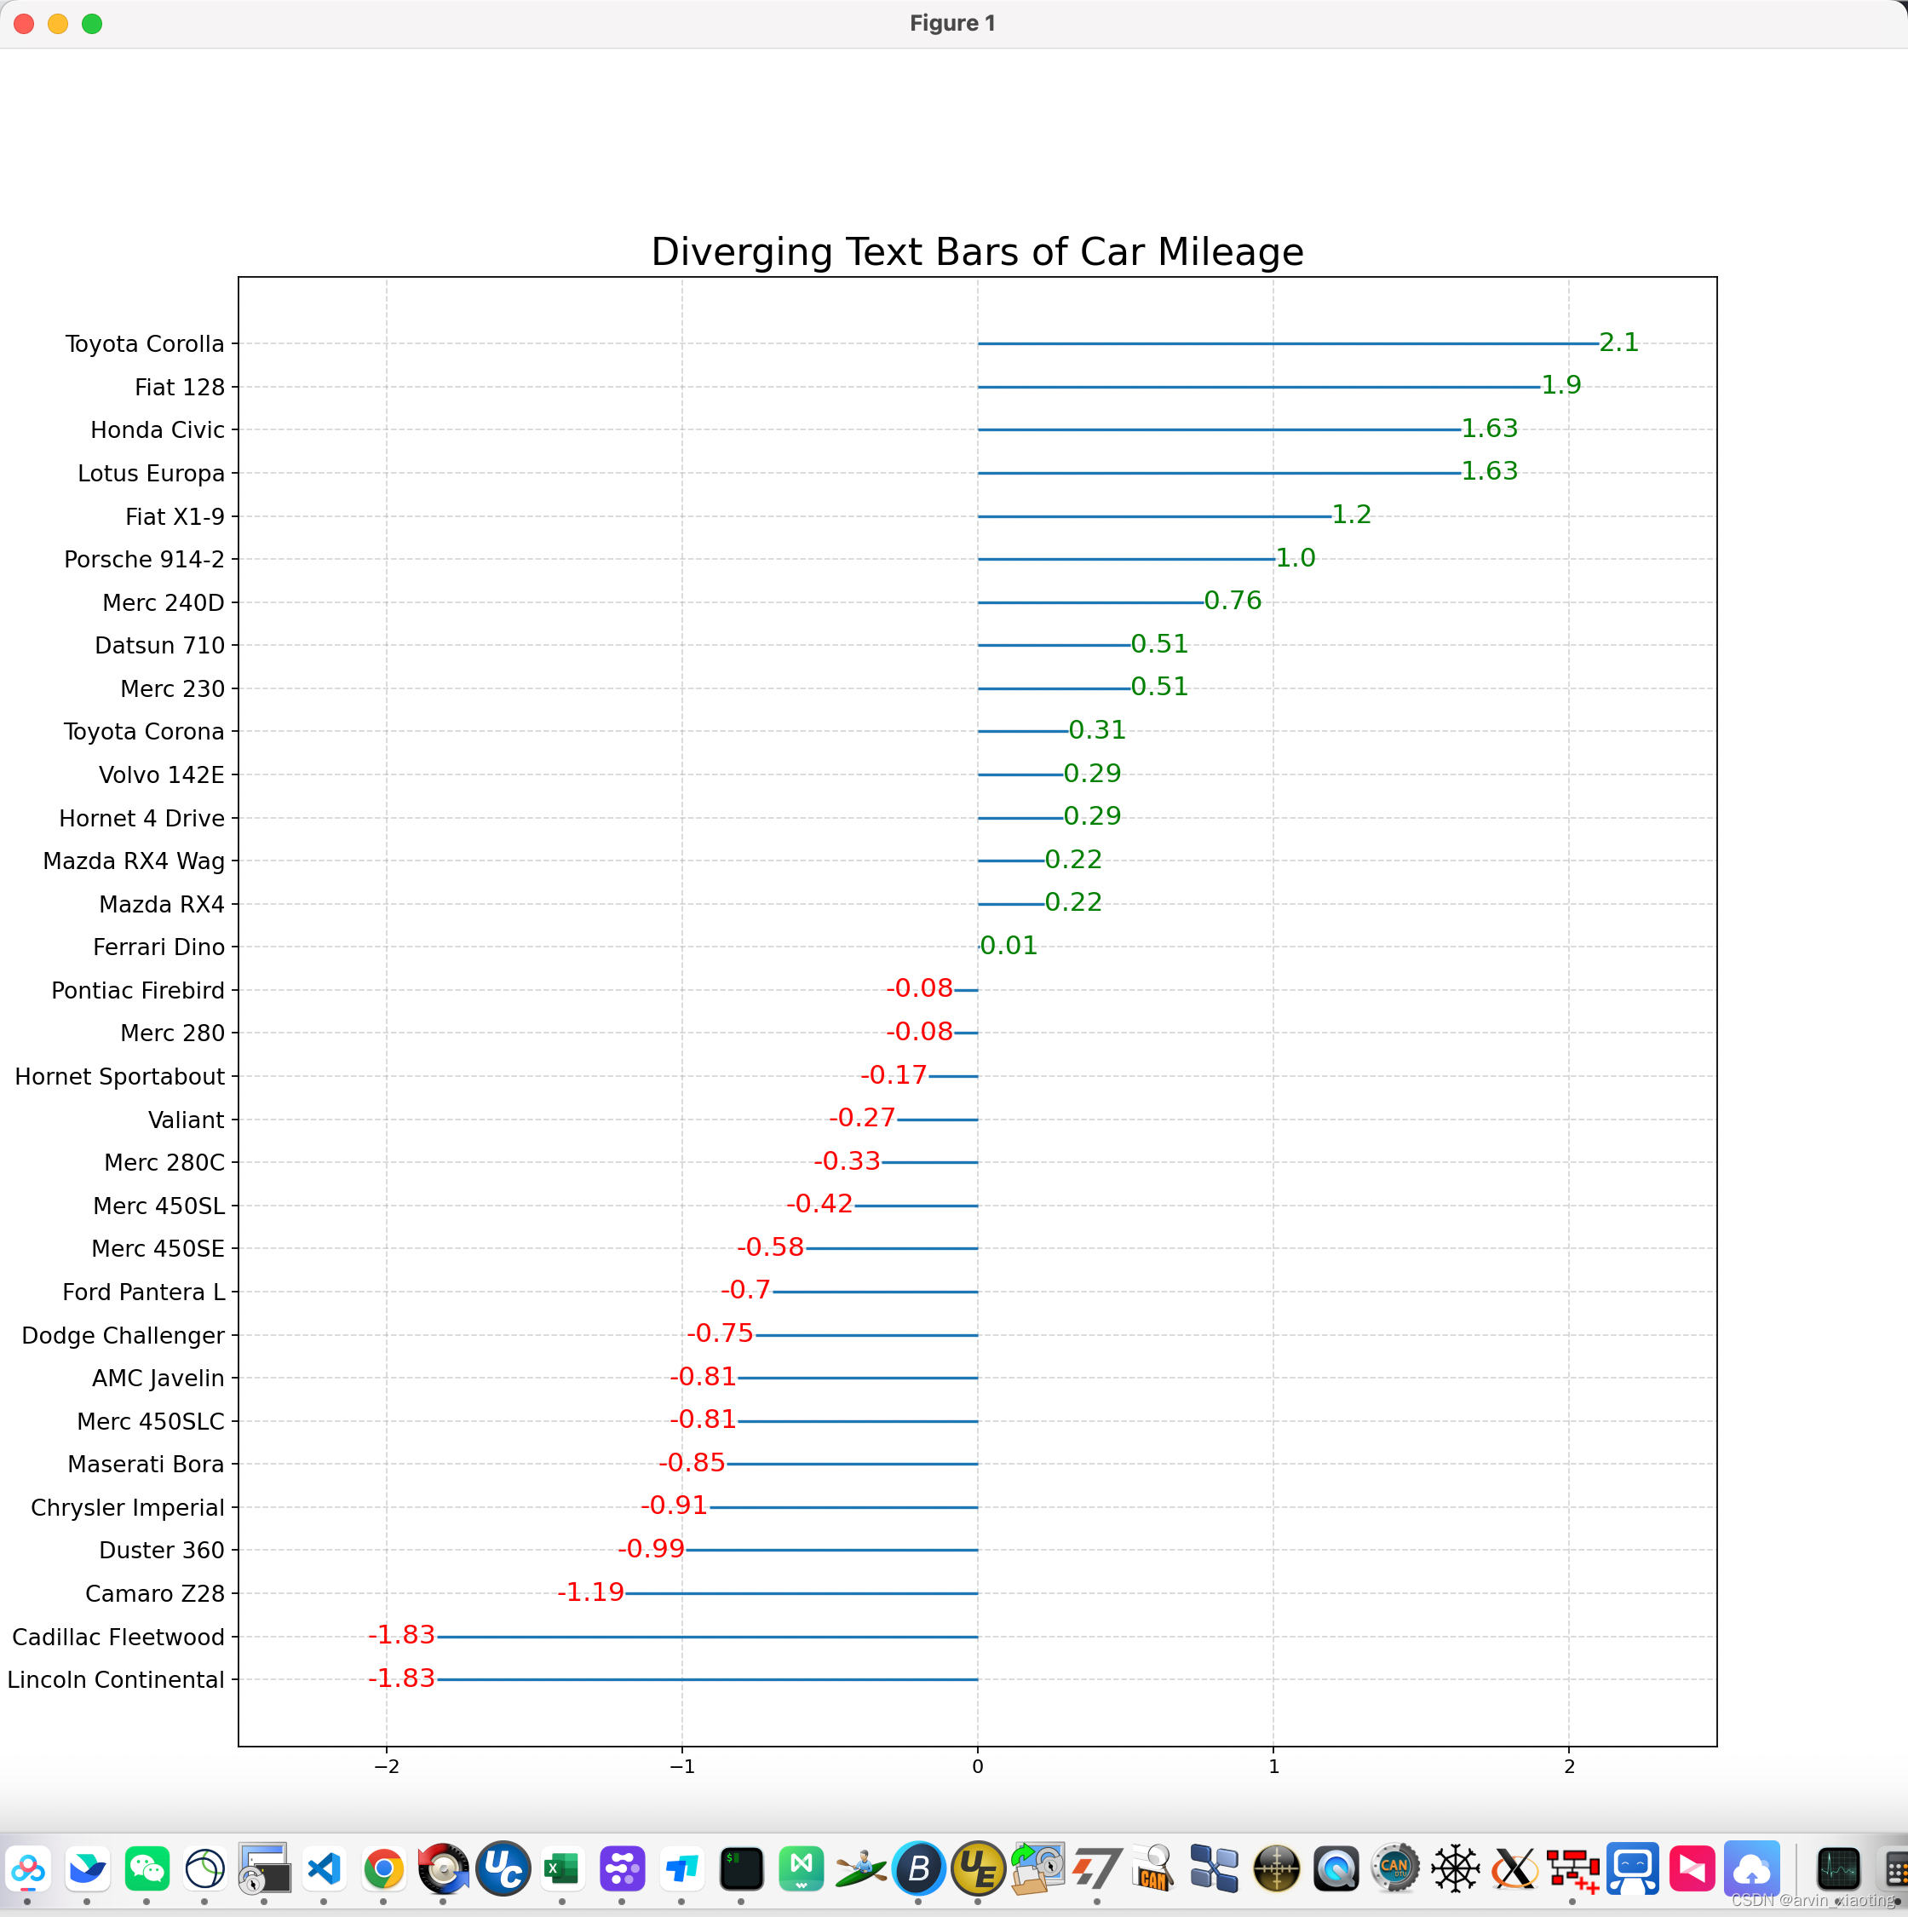Launch UltraCompare blue UC icon
The width and height of the screenshot is (1908, 1917).
503,1869
